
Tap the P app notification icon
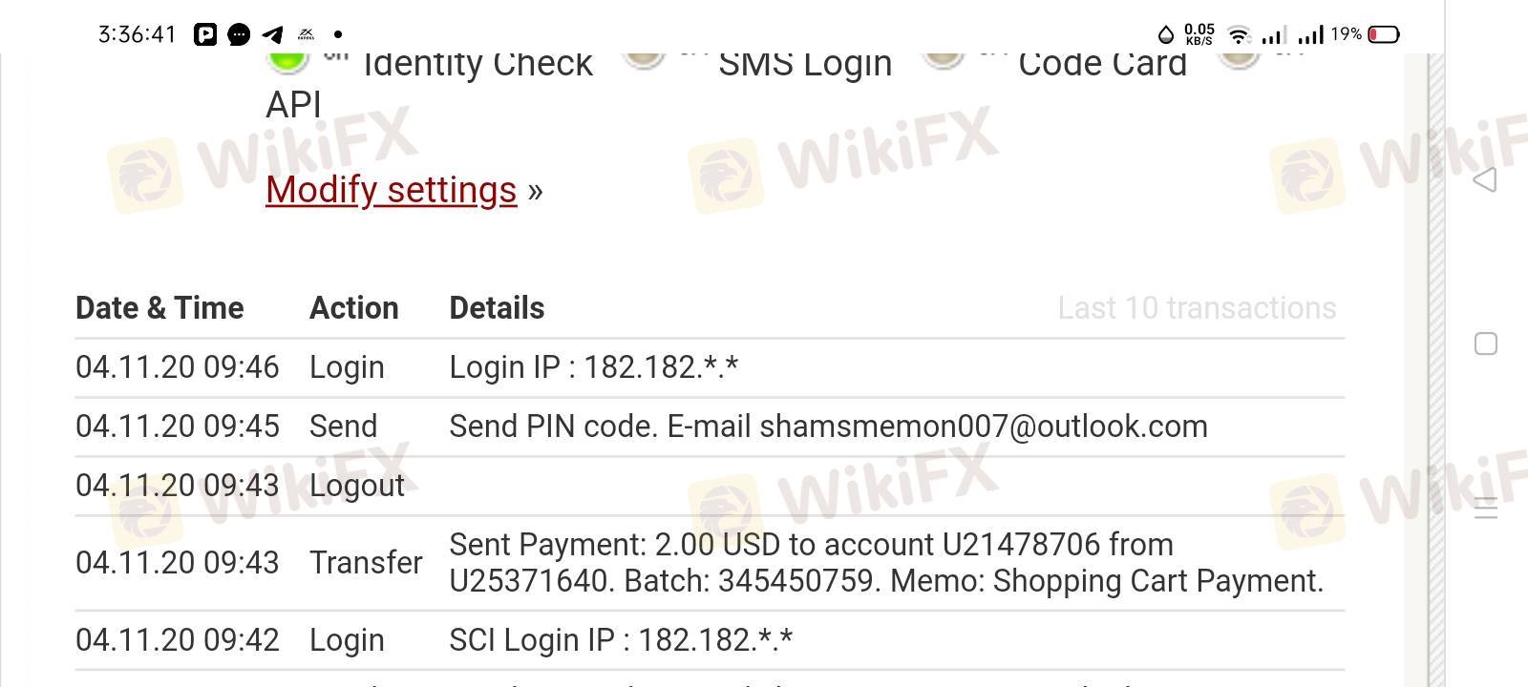205,35
